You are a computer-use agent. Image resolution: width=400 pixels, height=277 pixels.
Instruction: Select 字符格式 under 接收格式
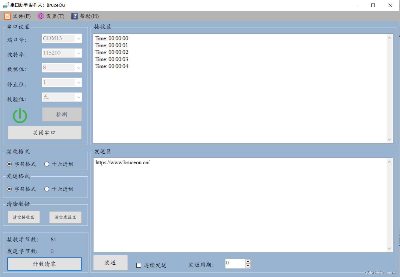tap(21, 164)
